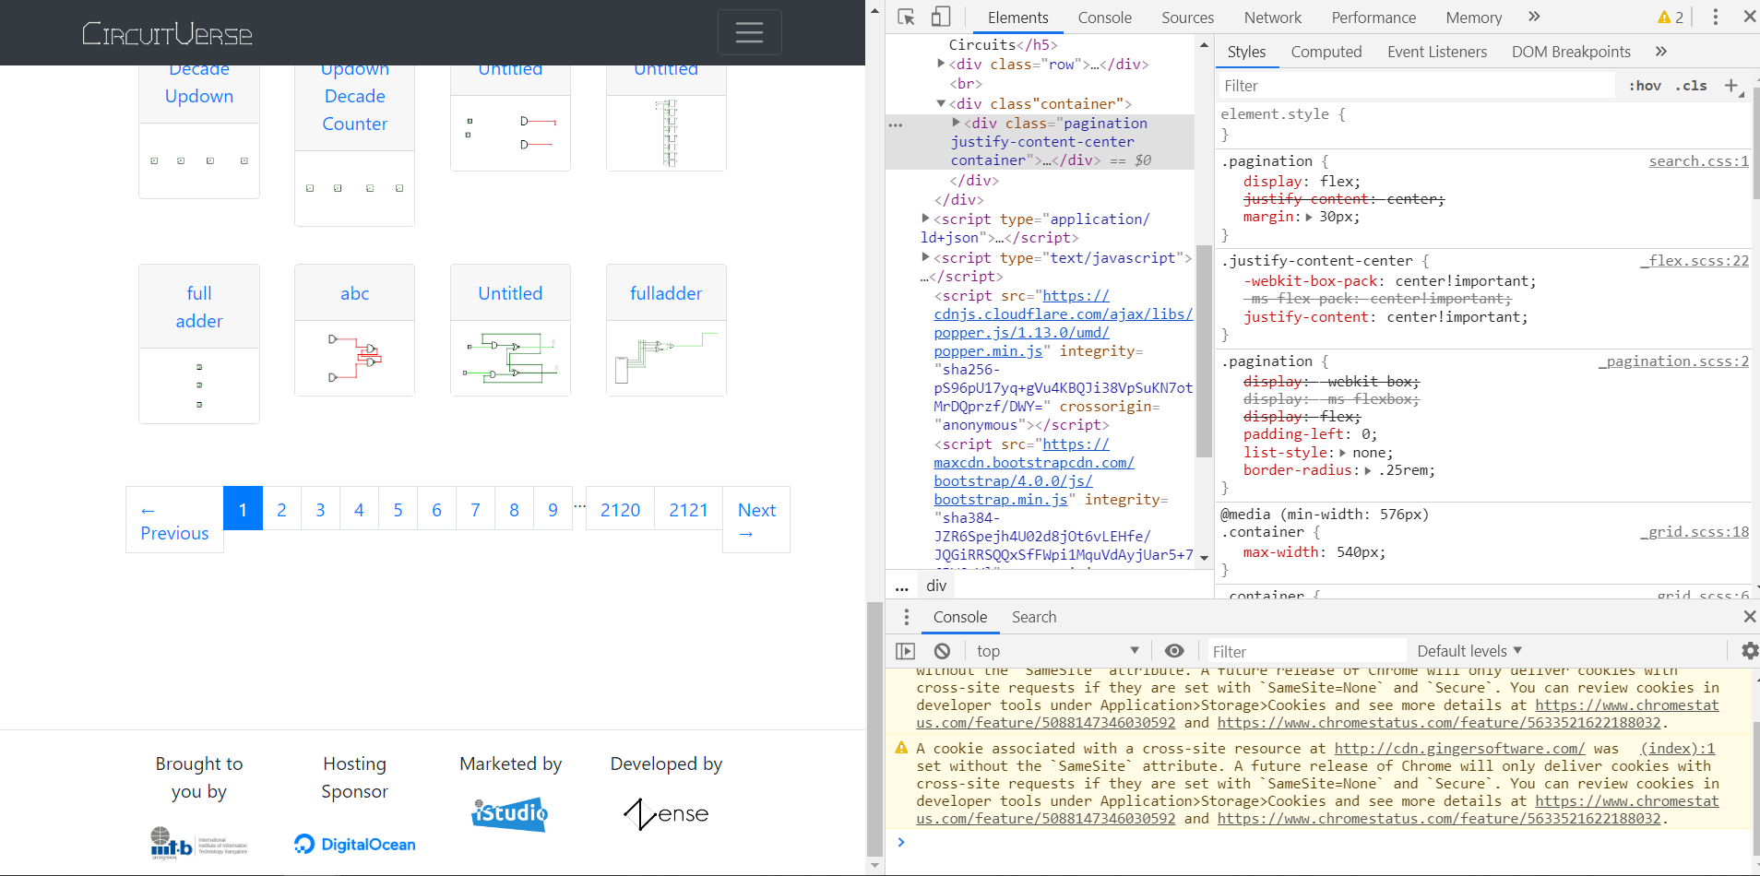Expand the div class row node
1760x876 pixels.
pyautogui.click(x=941, y=64)
